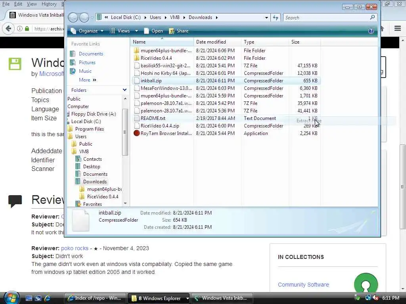This screenshot has width=406, height=304.
Task: Click the Explorer back navigation button
Action: (x=73, y=17)
